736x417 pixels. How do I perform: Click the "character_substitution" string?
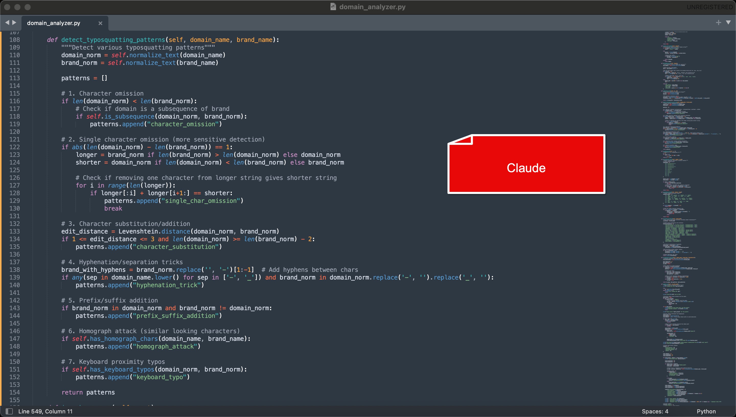176,247
